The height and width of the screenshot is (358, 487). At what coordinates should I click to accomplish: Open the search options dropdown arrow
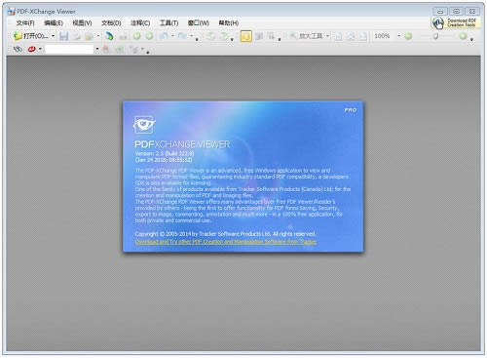click(x=142, y=50)
